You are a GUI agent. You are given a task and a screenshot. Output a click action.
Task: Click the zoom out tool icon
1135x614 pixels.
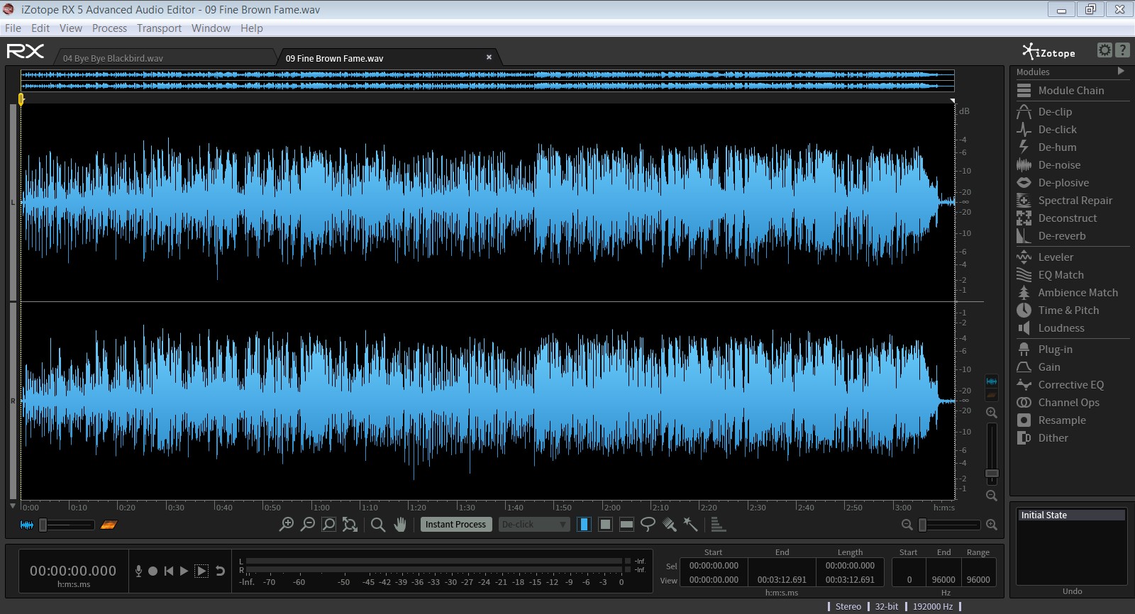[x=307, y=525]
